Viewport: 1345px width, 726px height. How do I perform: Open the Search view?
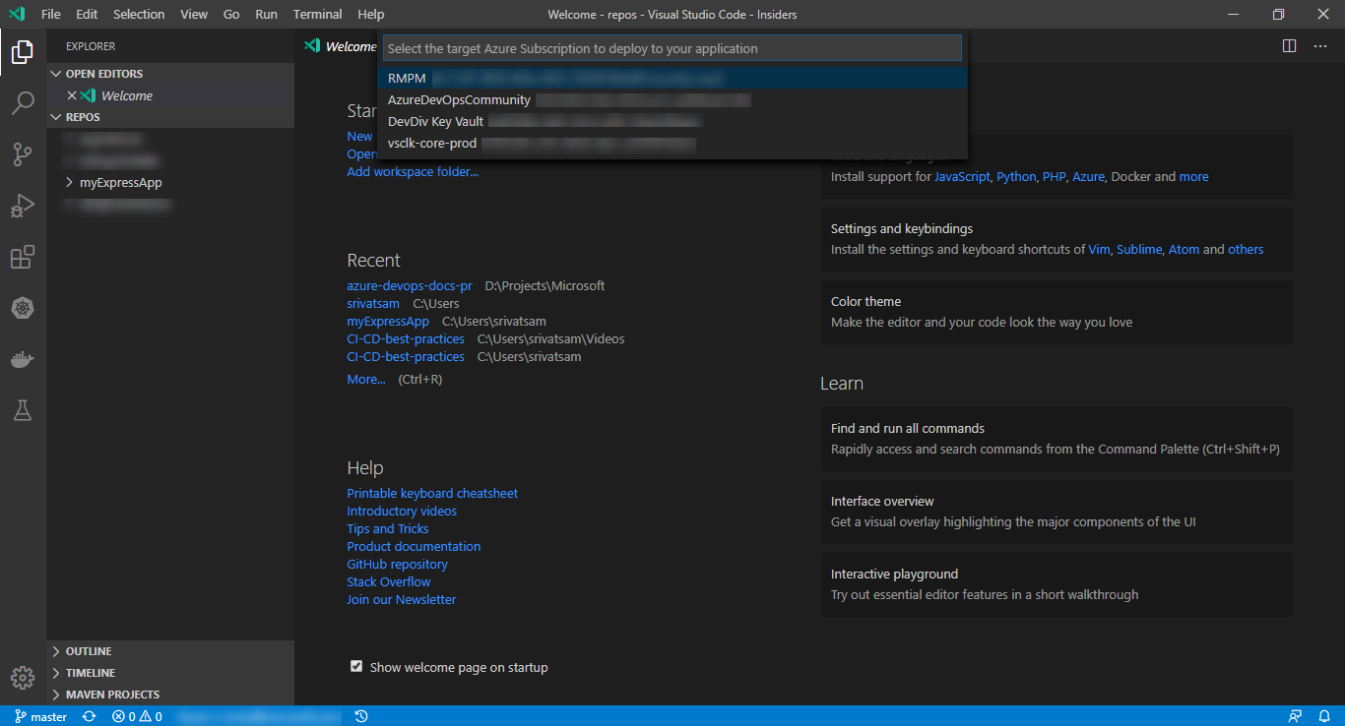23,103
